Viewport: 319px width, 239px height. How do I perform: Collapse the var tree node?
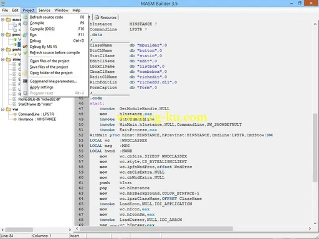pos(2,110)
